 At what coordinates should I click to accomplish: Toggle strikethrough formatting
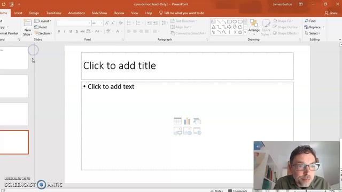82,31
